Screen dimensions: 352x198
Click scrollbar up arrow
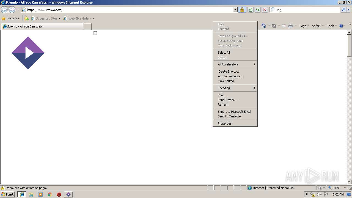[x=349, y=32]
